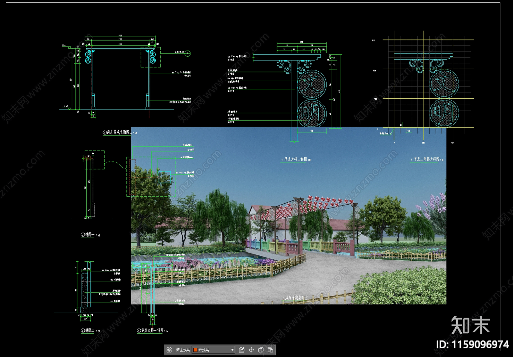Click the 节点二网格大样图 drawing title
The height and width of the screenshot is (357, 513).
click(x=426, y=159)
